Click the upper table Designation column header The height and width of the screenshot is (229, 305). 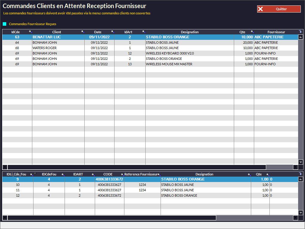point(190,32)
